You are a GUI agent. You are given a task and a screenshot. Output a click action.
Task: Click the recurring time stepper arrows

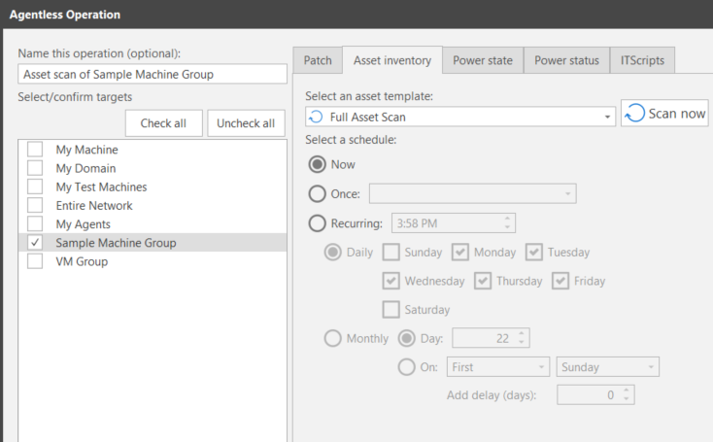tap(508, 223)
